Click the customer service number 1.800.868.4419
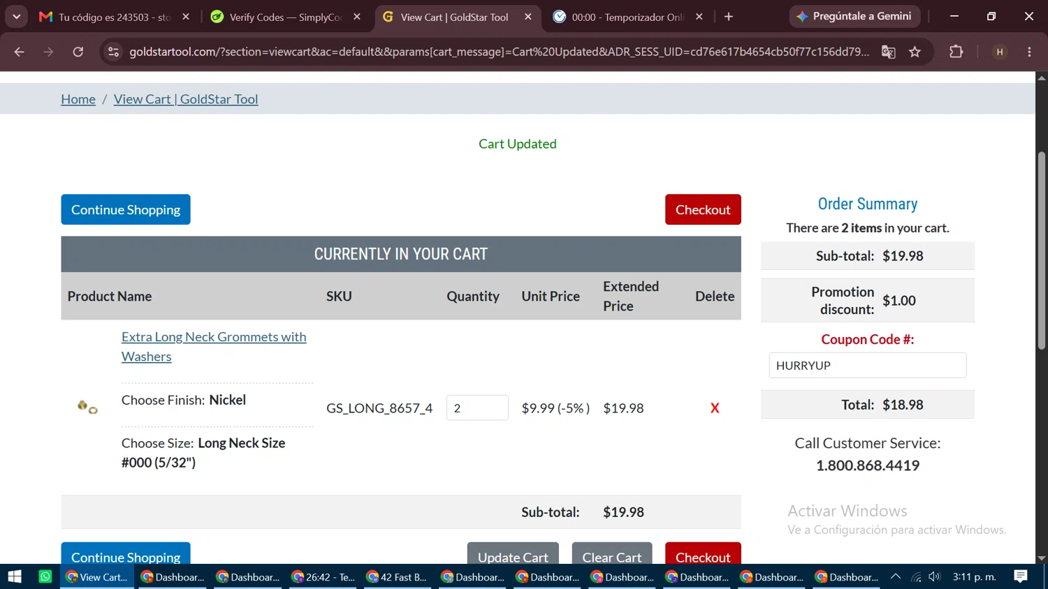The image size is (1048, 589). pos(868,465)
